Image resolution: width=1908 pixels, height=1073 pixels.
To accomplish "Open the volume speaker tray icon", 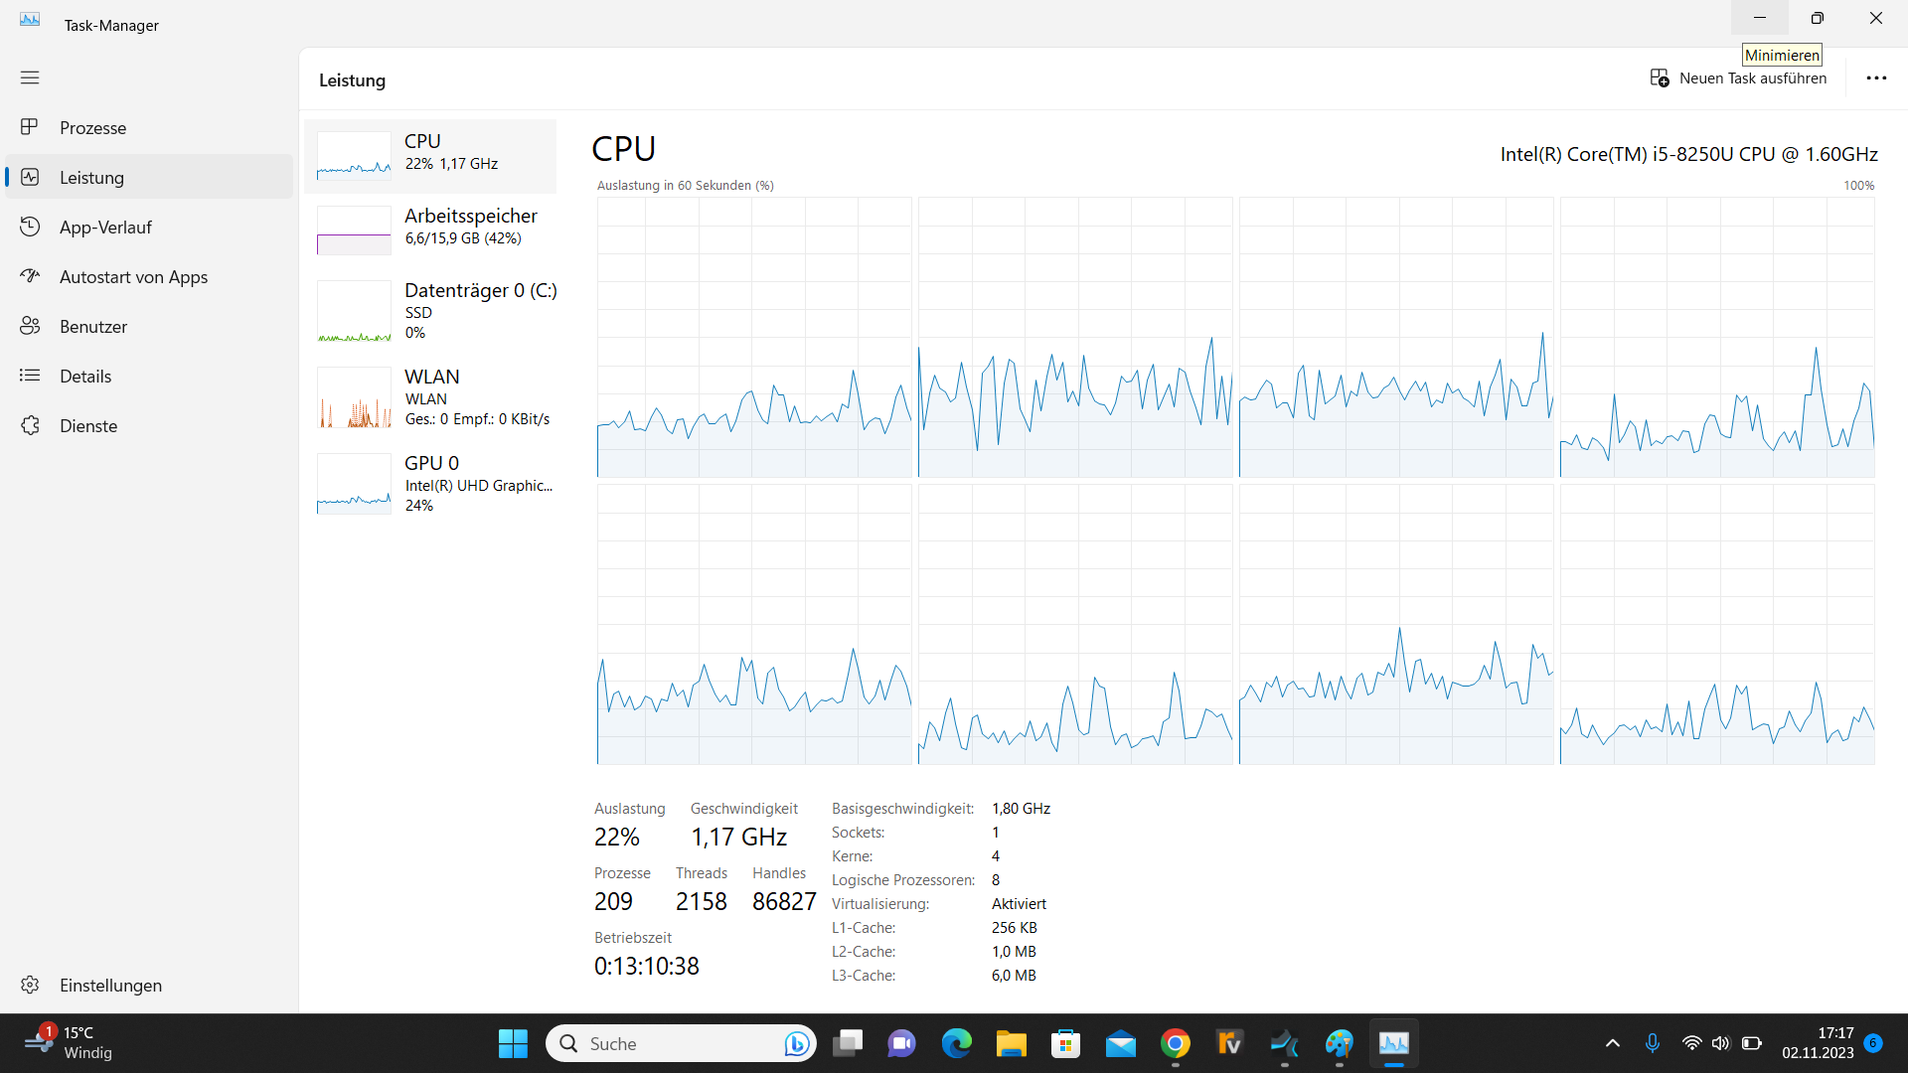I will (1721, 1043).
